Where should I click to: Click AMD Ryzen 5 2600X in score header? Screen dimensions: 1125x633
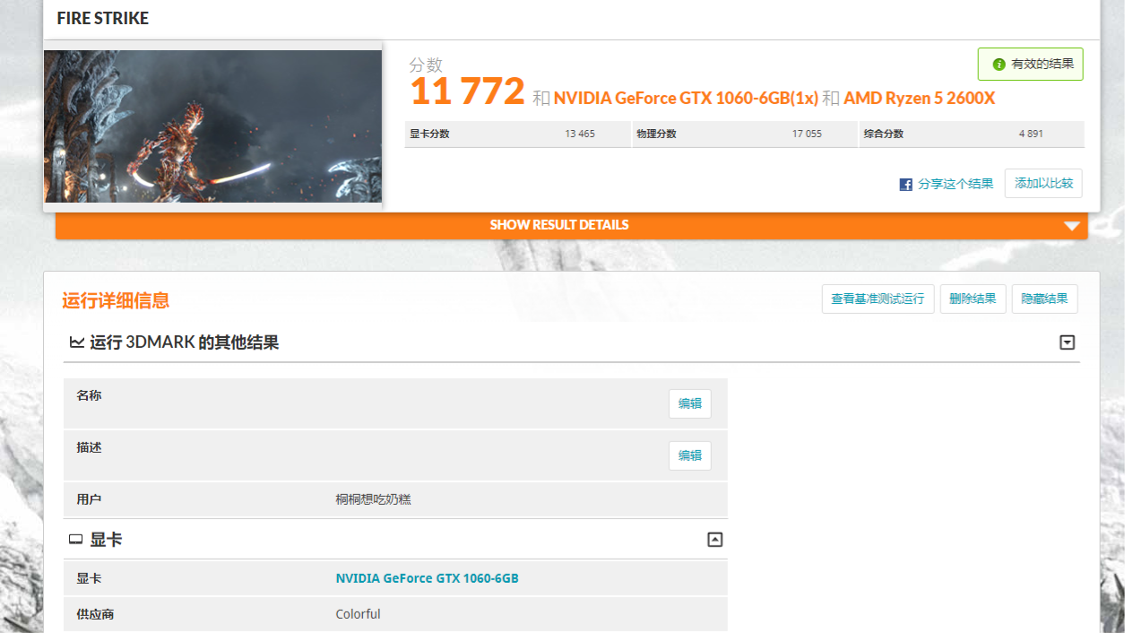(920, 99)
